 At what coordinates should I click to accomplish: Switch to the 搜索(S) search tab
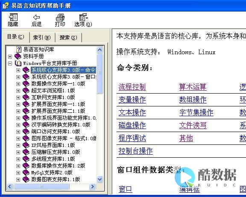point(68,38)
